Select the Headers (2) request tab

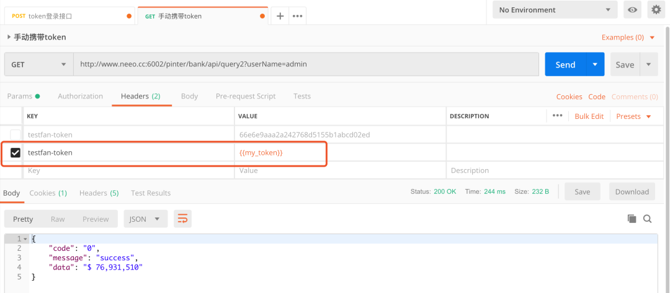141,96
